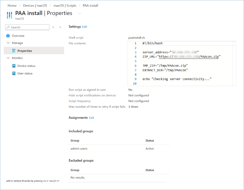Click the Excluded groups heading

pyautogui.click(x=81, y=160)
